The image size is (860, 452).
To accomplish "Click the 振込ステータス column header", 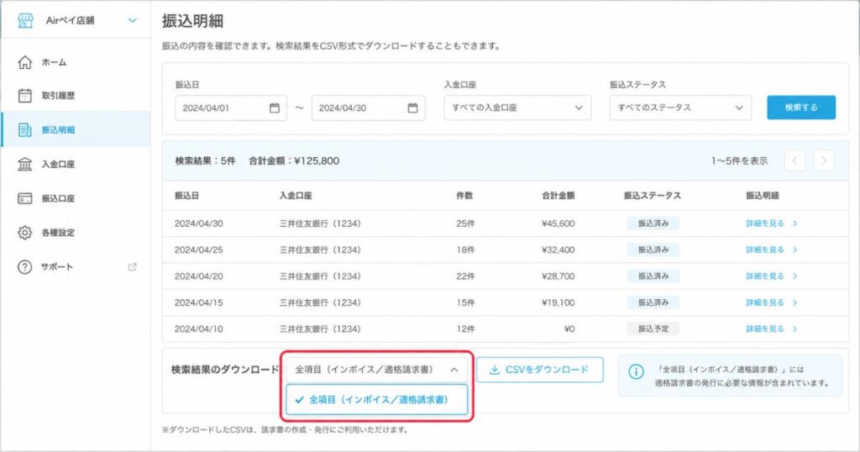I will (652, 195).
